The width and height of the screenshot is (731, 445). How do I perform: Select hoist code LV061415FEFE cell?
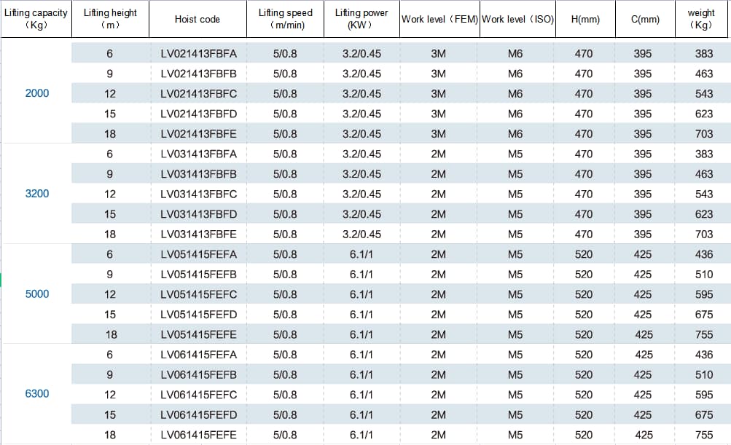(198, 435)
